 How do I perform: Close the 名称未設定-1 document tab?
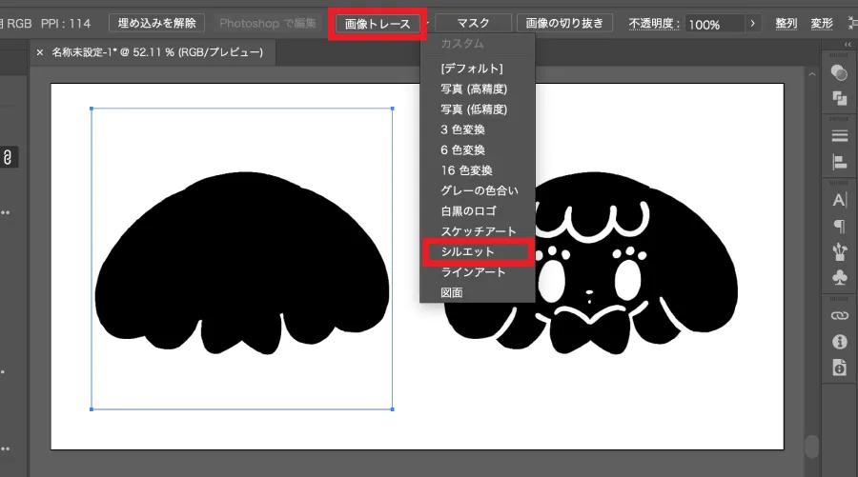click(x=40, y=52)
